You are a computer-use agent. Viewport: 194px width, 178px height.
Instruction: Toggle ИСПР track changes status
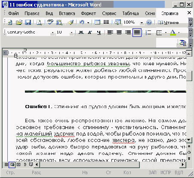point(166,172)
